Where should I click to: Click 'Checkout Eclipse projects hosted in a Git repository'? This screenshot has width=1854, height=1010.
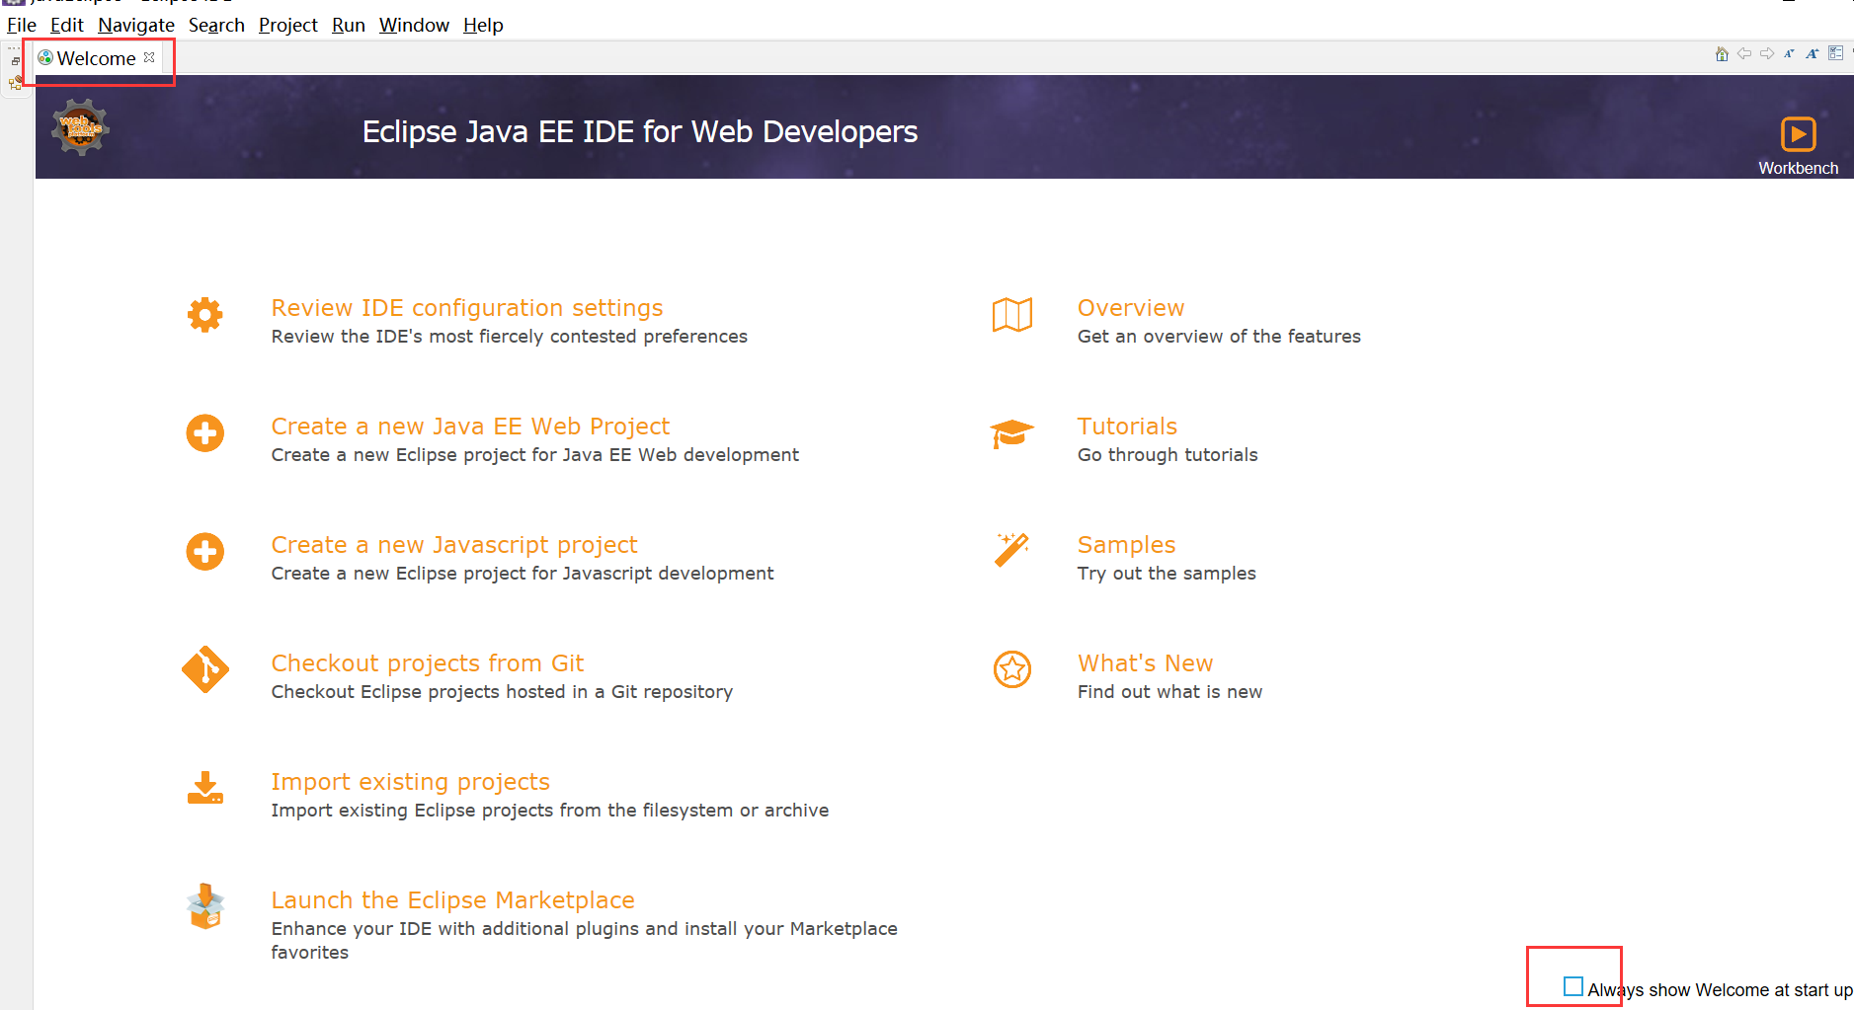(x=502, y=692)
